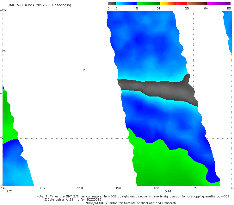Click the blue segment of the color bar
Image resolution: width=234 pixels, height=205 pixels.
tap(126, 4)
